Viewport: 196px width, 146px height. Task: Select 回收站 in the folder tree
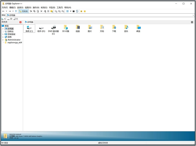[x=10, y=31]
